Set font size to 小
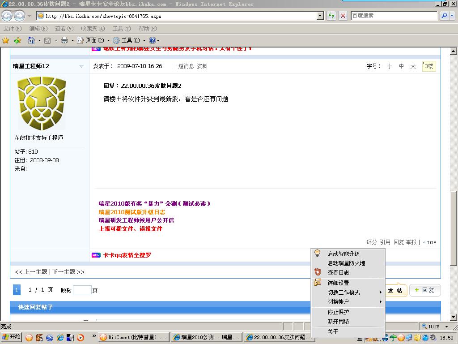458x344 pixels. [x=390, y=66]
